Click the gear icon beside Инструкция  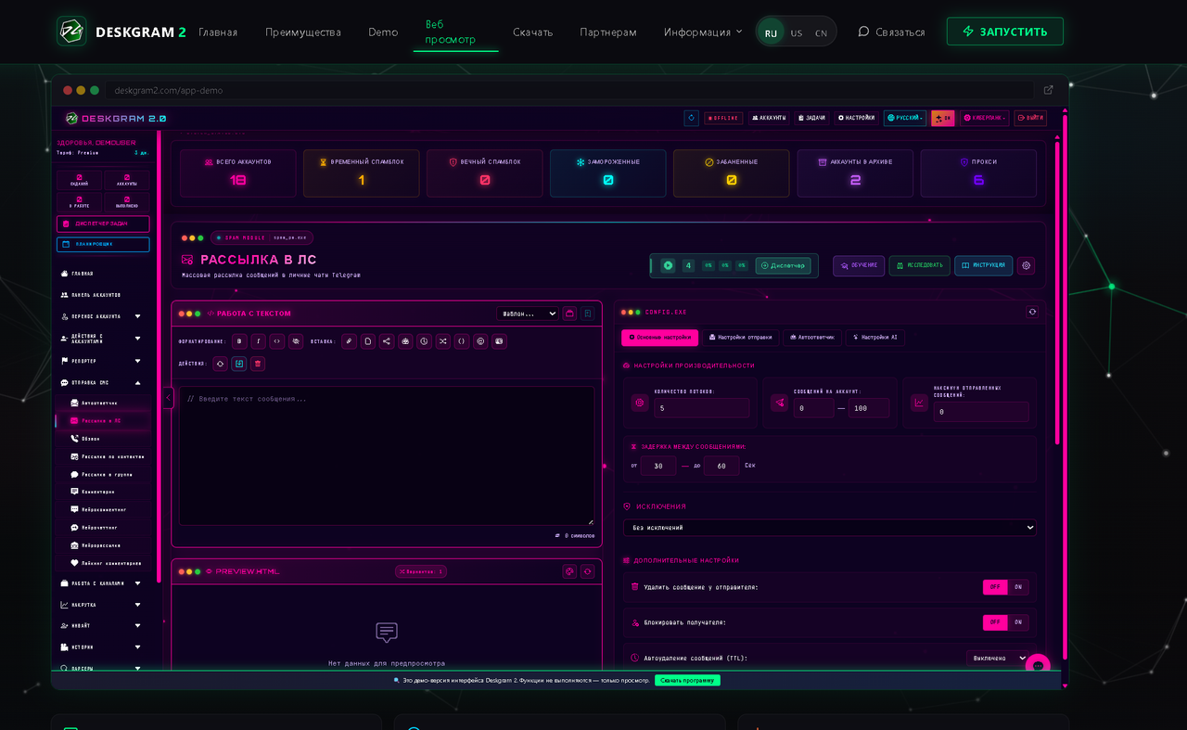(1026, 265)
